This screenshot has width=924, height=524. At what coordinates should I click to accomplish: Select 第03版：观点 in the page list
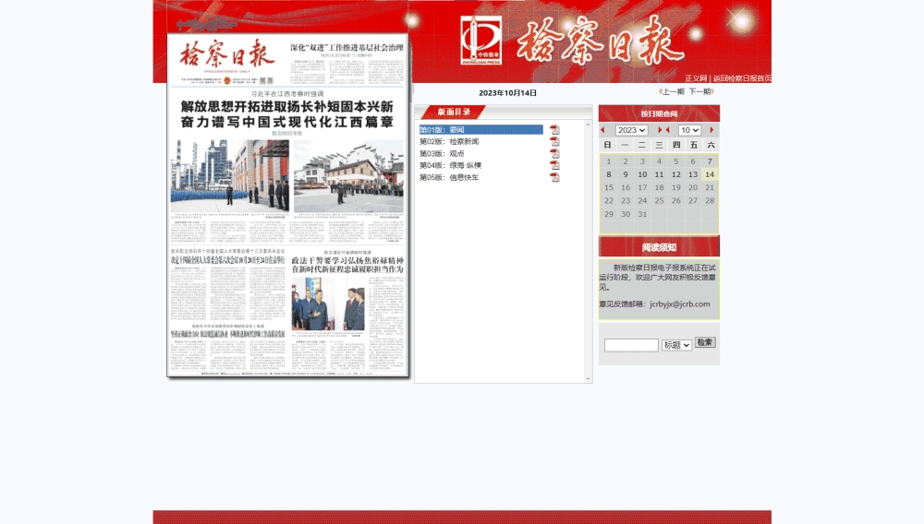(442, 153)
